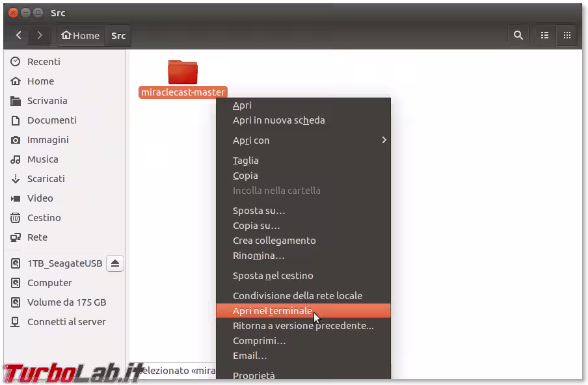Open Proprietà from the context menu
Image resolution: width=588 pixels, height=385 pixels.
(303, 375)
